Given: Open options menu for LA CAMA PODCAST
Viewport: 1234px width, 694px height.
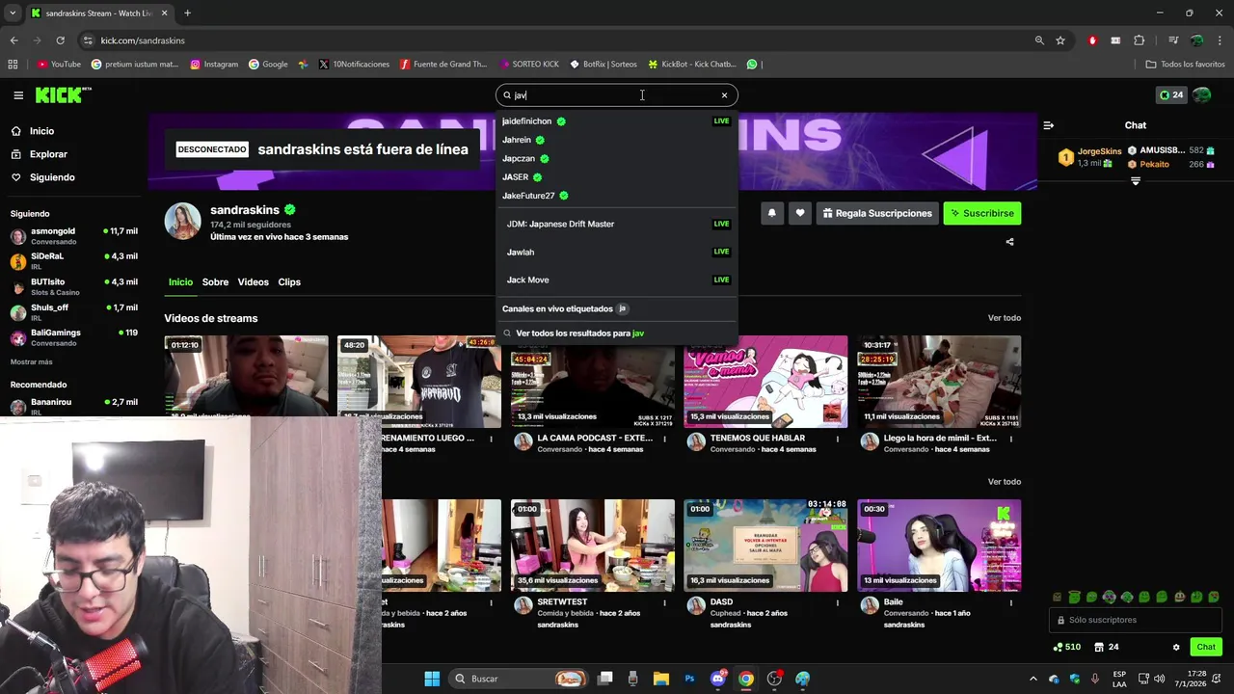Looking at the screenshot, I should pyautogui.click(x=664, y=439).
